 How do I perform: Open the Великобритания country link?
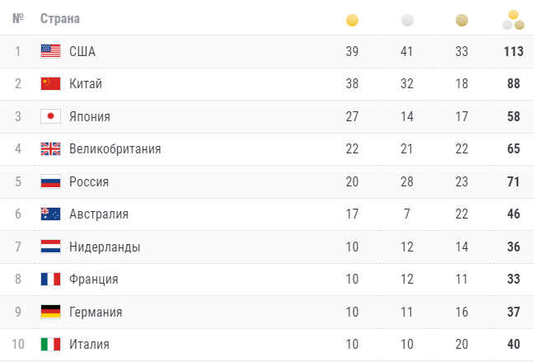[x=115, y=149]
